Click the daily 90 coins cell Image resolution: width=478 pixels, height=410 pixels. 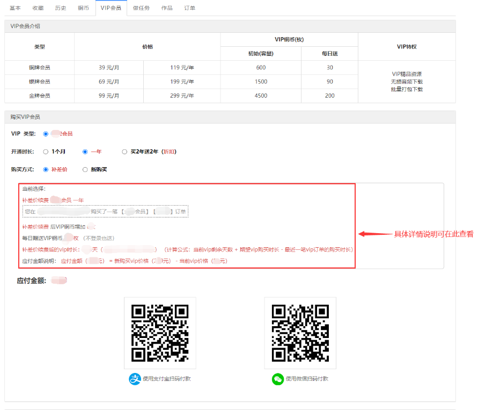[x=330, y=82]
